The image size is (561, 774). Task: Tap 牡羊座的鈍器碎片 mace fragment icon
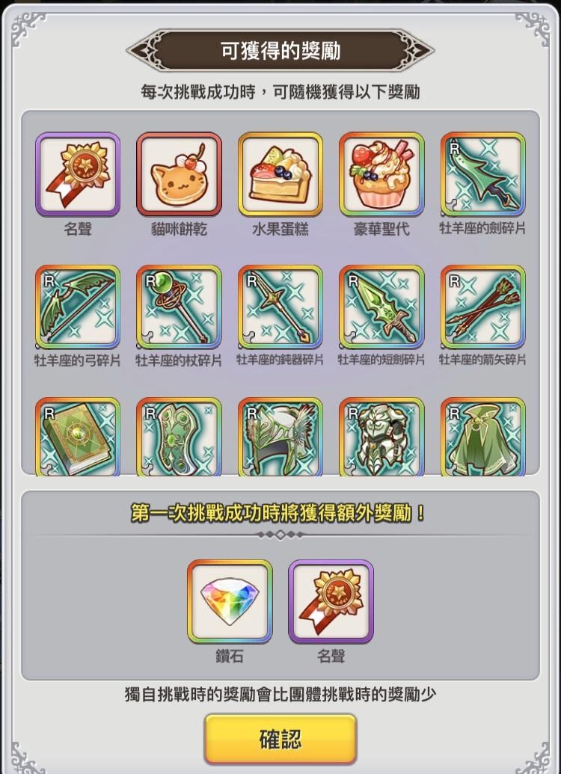pyautogui.click(x=280, y=307)
